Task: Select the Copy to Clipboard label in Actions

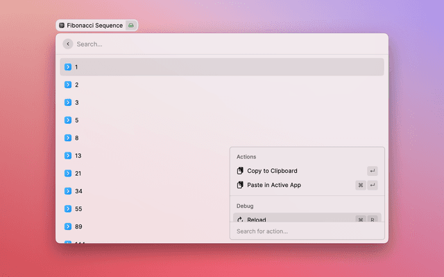Action: pyautogui.click(x=272, y=171)
